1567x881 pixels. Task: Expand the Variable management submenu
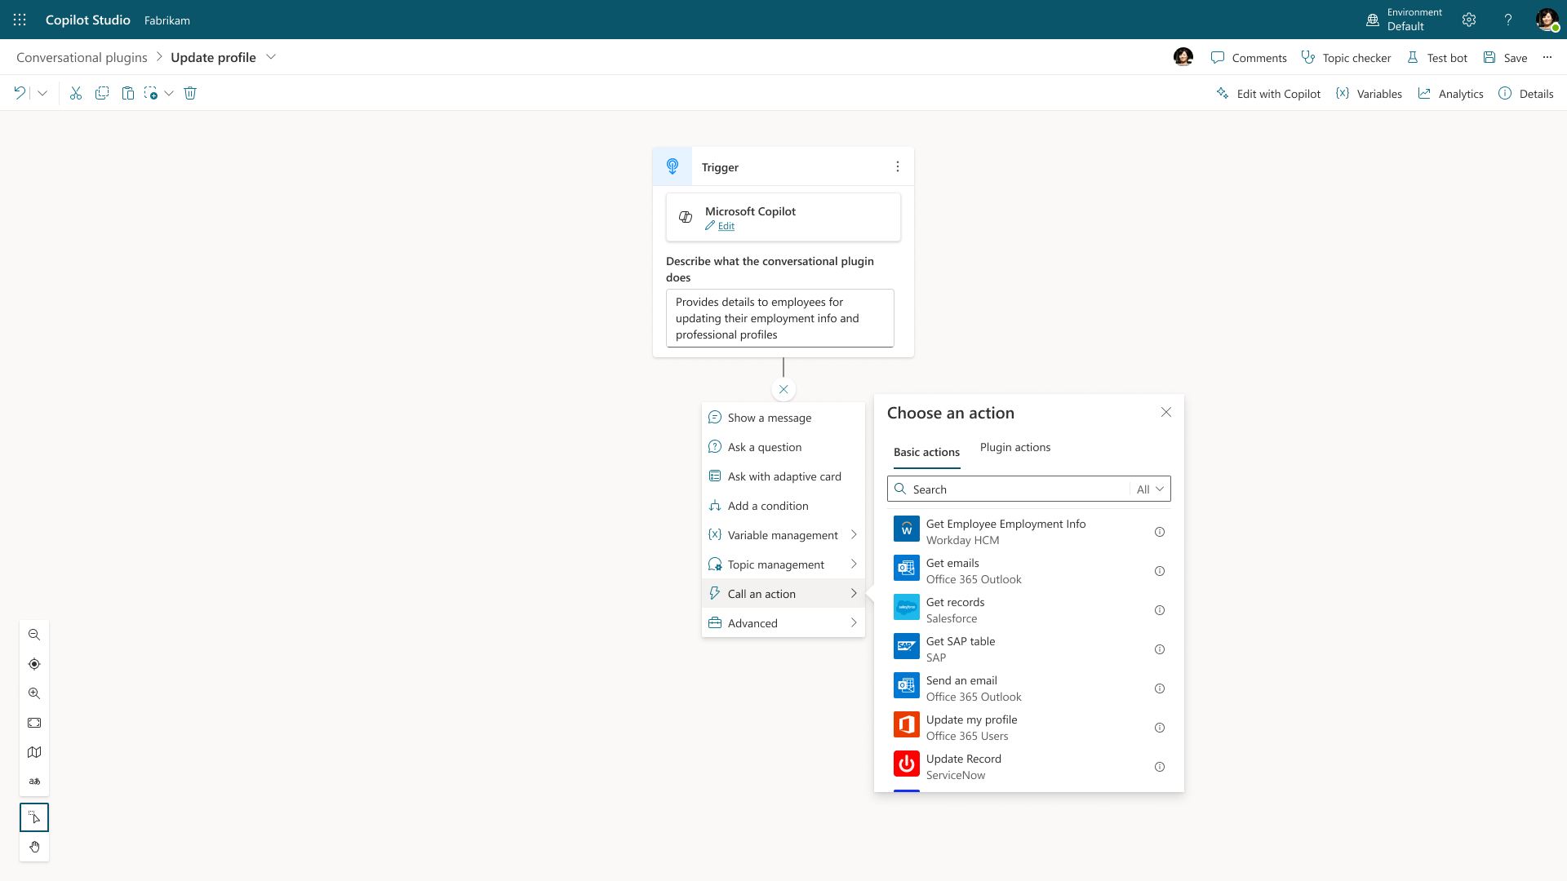782,534
